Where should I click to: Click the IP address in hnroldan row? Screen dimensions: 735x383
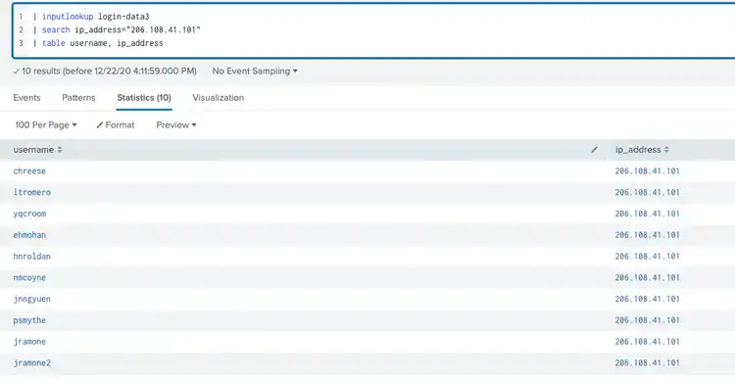click(648, 257)
